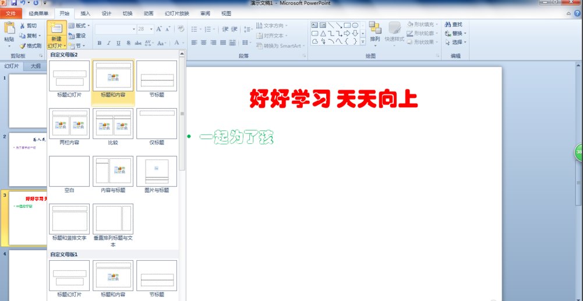
Task: Toggle Underline (U) formatting
Action: [119, 43]
